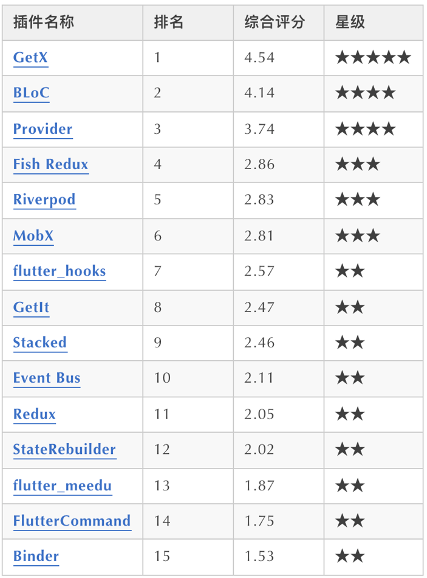Image resolution: width=427 pixels, height=578 pixels.
Task: Select the 星级 column header
Action: 350,23
